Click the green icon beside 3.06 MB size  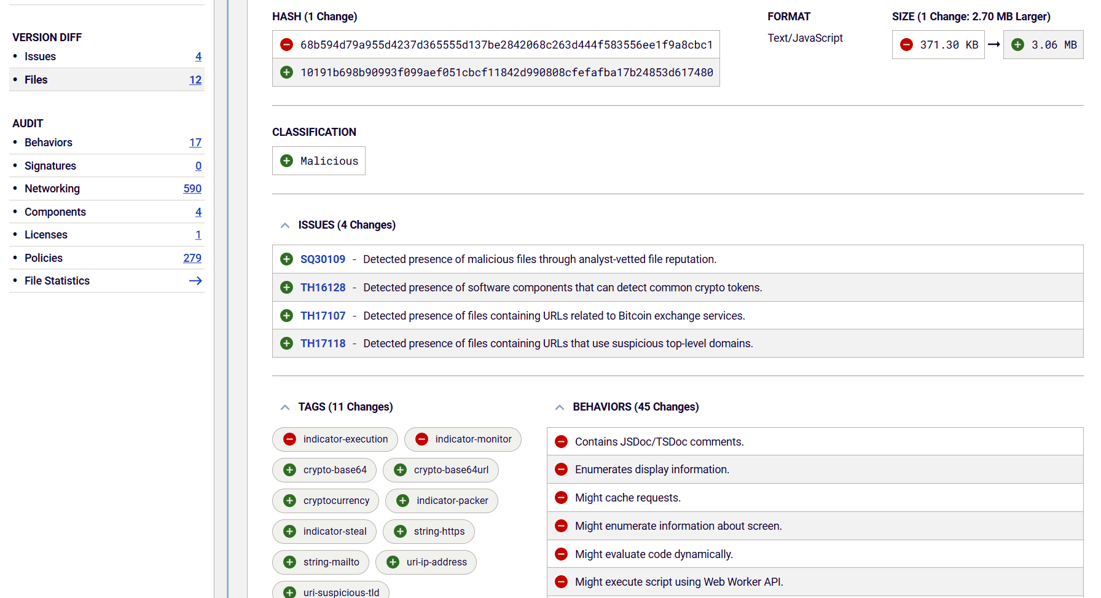coord(1017,45)
